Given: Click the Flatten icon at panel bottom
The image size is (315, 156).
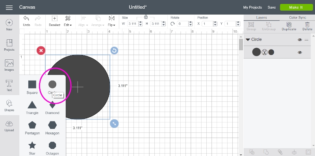Looking at the screenshot, I should click(x=294, y=152).
